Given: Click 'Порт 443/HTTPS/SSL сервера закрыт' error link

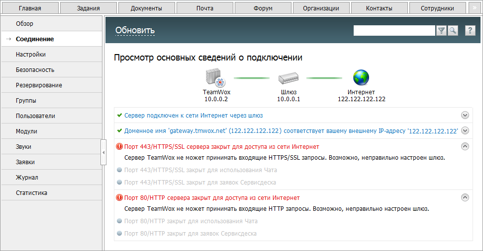Looking at the screenshot, I should pos(221,147).
